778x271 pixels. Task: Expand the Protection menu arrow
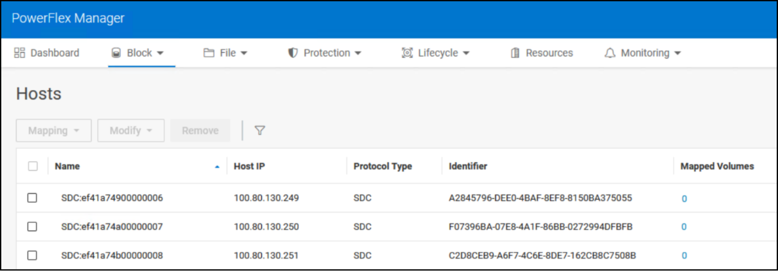coord(358,53)
